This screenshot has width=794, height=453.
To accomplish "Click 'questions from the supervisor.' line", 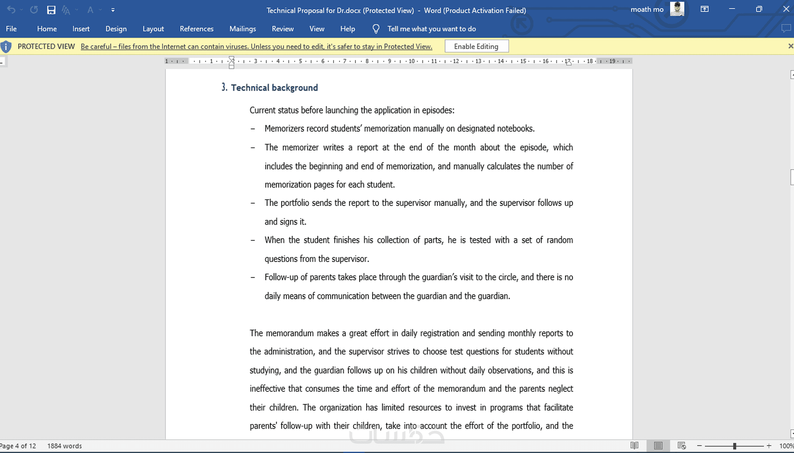I will click(317, 259).
